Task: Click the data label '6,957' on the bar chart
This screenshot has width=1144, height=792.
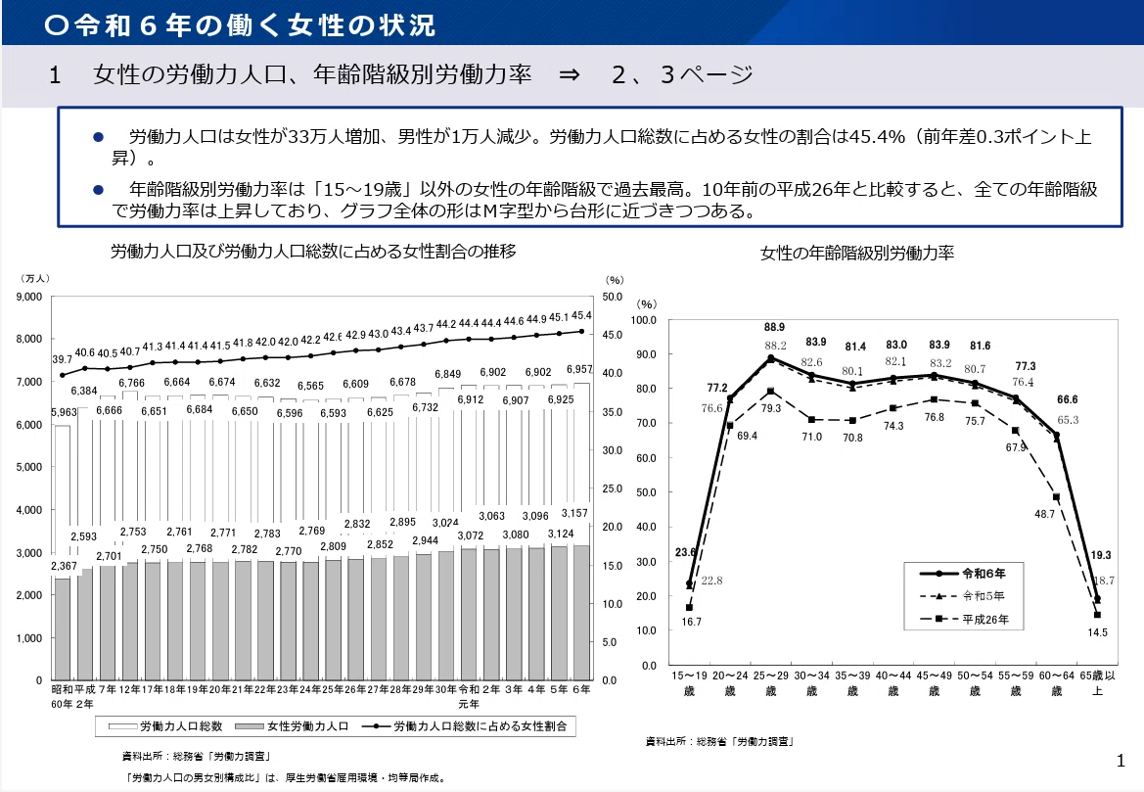Action: pyautogui.click(x=579, y=369)
